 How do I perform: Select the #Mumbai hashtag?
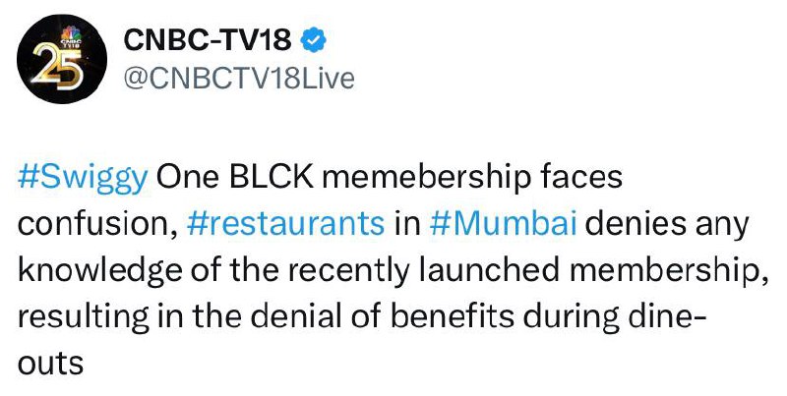(x=503, y=224)
